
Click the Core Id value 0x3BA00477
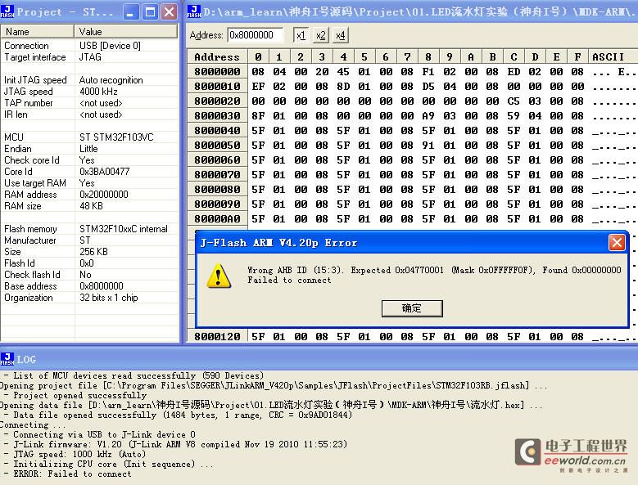click(105, 172)
